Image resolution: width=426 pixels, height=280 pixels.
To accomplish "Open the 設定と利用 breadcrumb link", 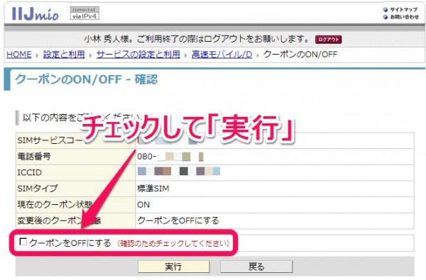I will 64,55.
